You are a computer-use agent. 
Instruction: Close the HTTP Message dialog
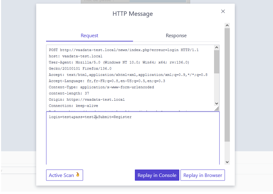[223, 11]
